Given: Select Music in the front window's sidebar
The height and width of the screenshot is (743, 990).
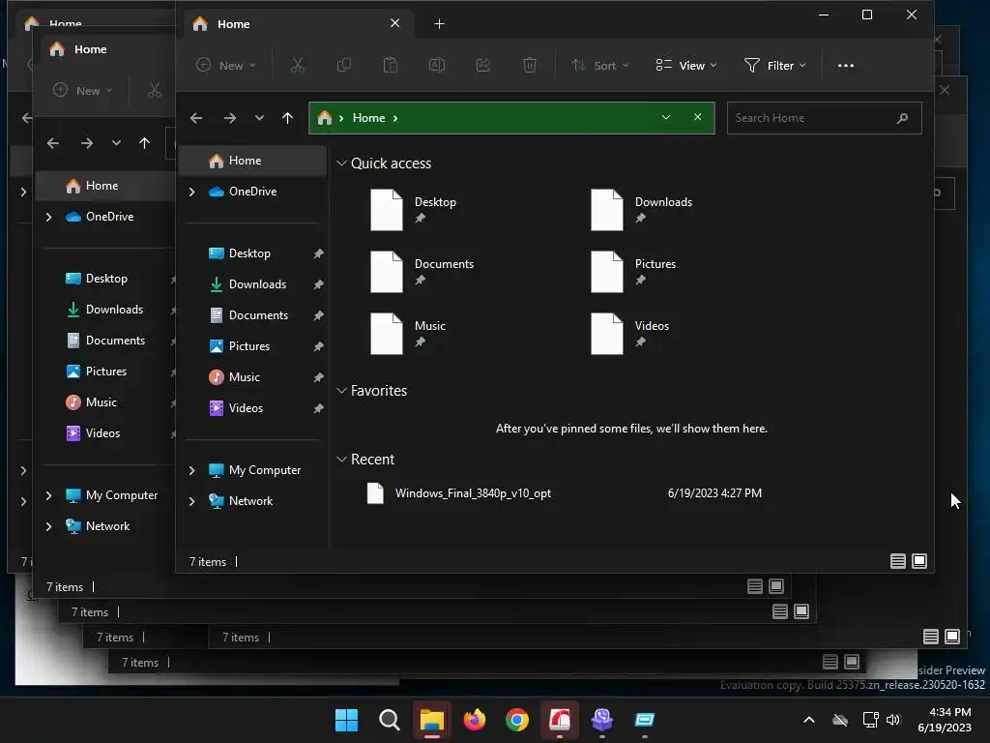Looking at the screenshot, I should 244,377.
